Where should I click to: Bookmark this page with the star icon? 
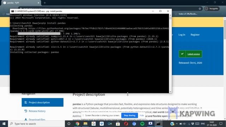(x=200, y=8)
